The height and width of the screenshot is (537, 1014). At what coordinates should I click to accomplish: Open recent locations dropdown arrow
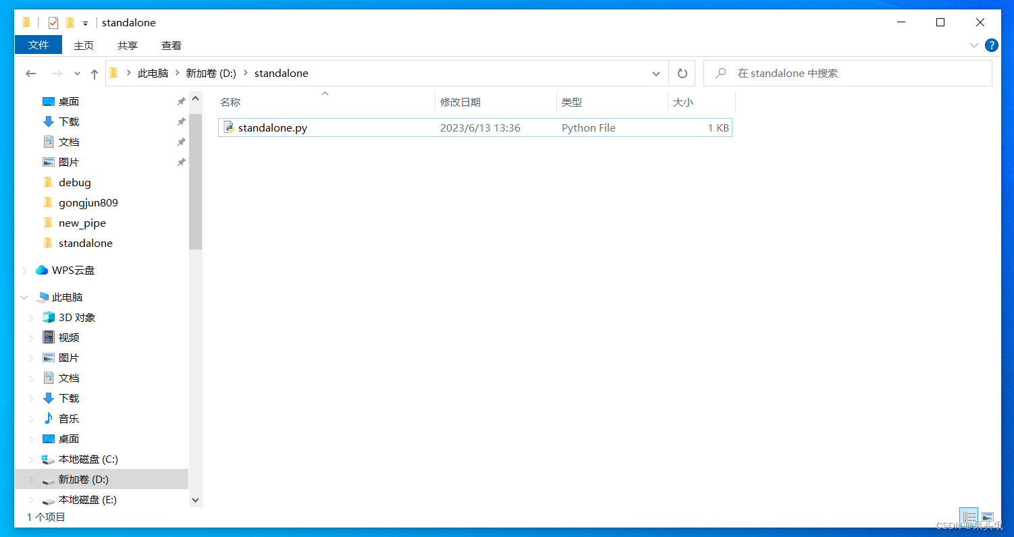pyautogui.click(x=77, y=74)
